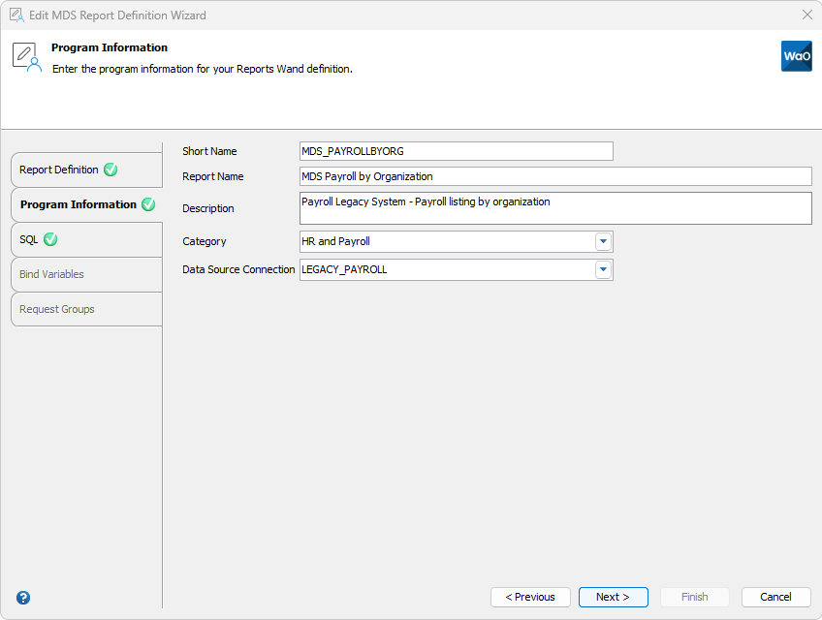
Task: Click the Next button
Action: 613,597
